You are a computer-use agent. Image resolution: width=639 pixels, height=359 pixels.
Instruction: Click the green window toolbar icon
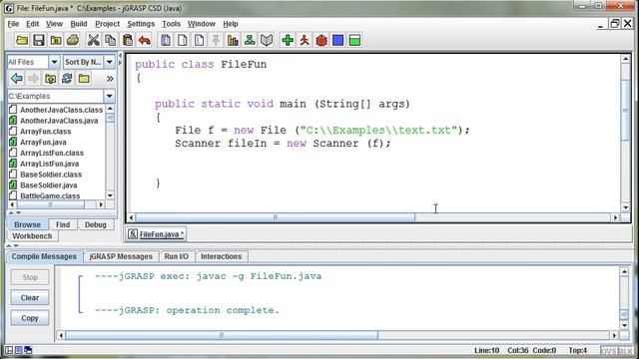[355, 40]
